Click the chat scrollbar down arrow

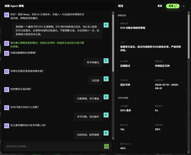pos(113,138)
